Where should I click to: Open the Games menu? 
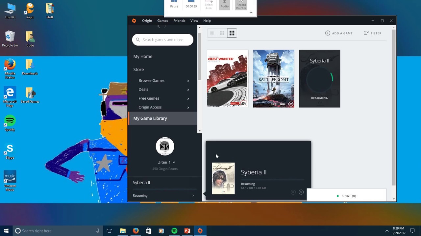pos(162,21)
